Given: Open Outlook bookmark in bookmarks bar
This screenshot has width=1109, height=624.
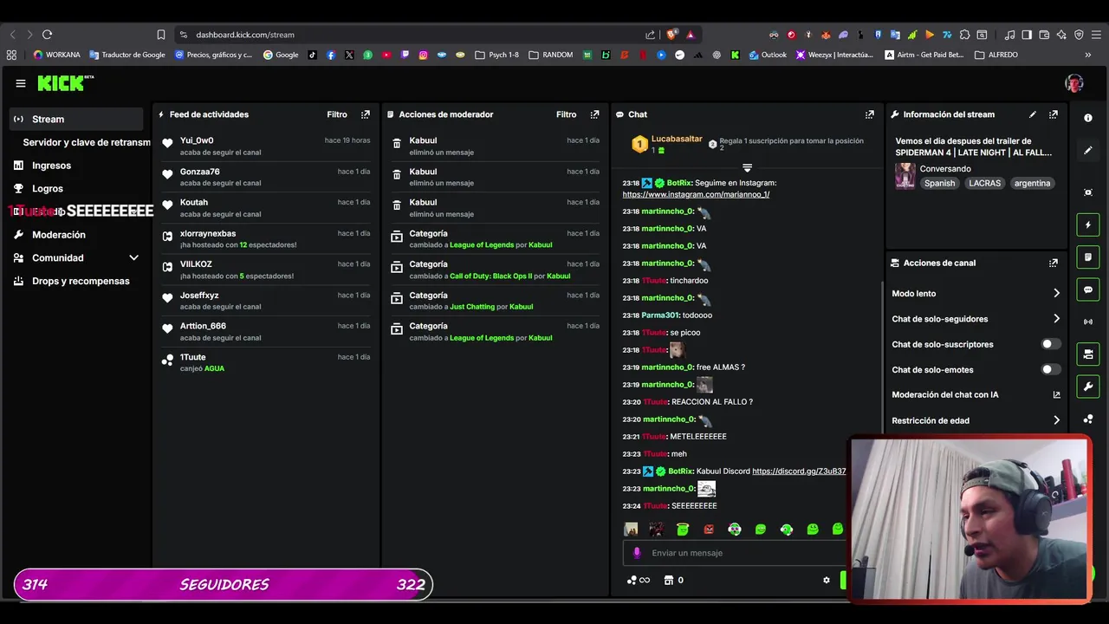Looking at the screenshot, I should [x=769, y=55].
